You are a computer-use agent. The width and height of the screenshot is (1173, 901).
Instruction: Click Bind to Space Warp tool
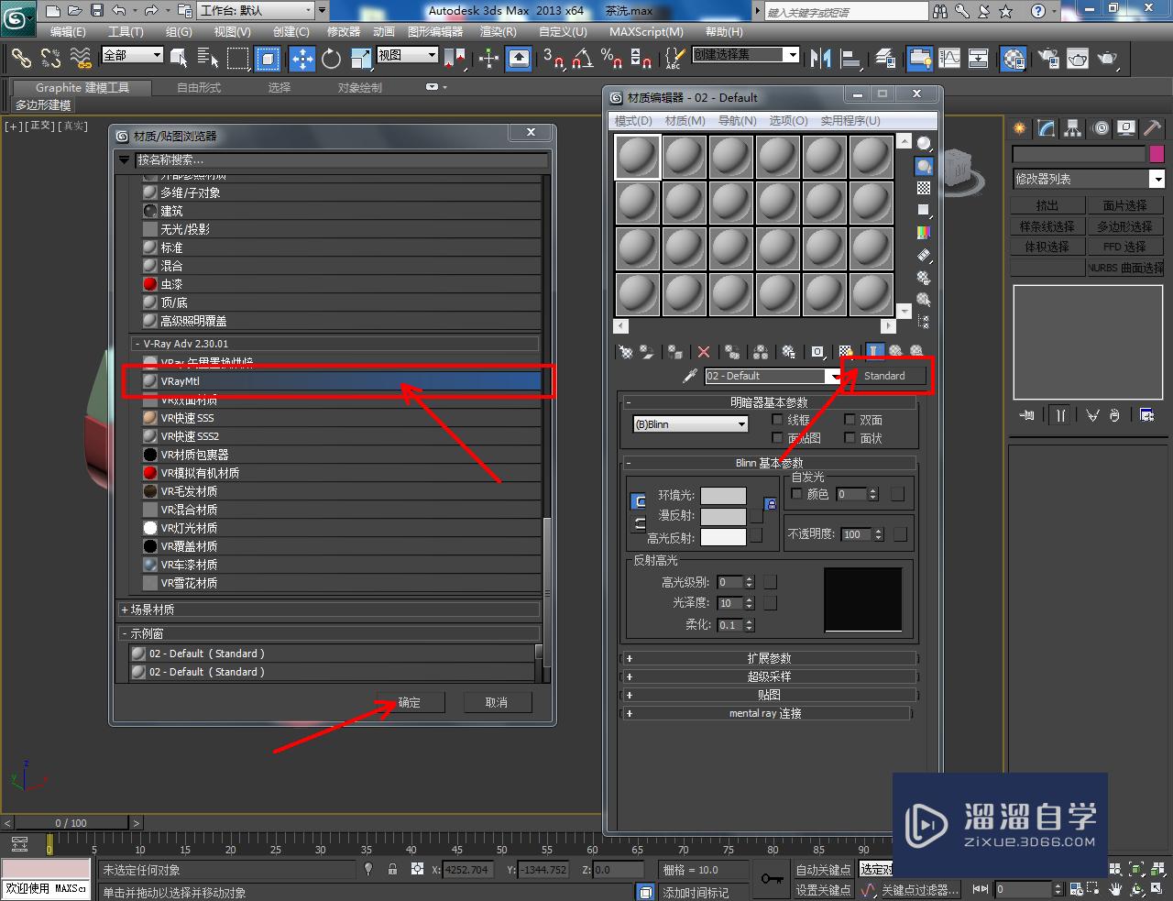81,59
